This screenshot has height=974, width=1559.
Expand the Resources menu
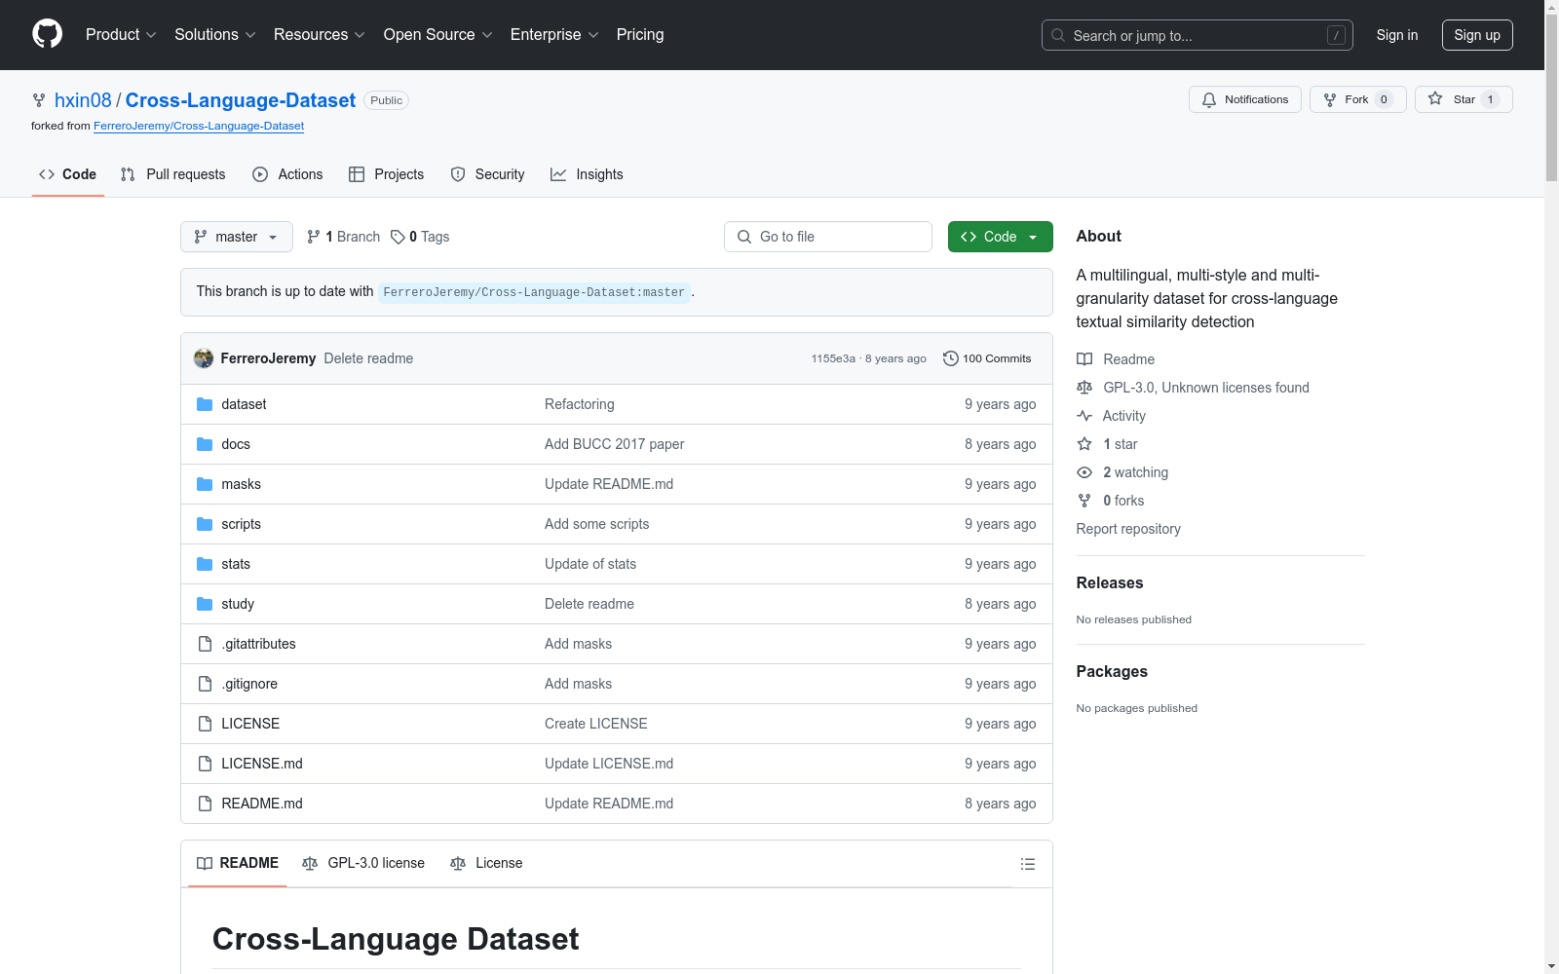tap(320, 35)
